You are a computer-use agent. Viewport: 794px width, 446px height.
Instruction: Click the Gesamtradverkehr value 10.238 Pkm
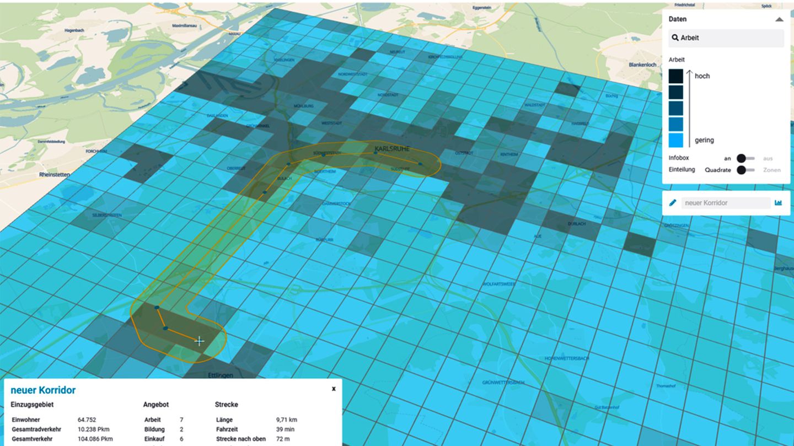pyautogui.click(x=95, y=429)
